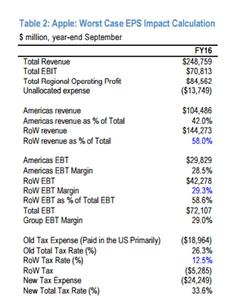226x298 pixels.
Task: Click the Group EBT Margin label
Action: [x=53, y=221]
